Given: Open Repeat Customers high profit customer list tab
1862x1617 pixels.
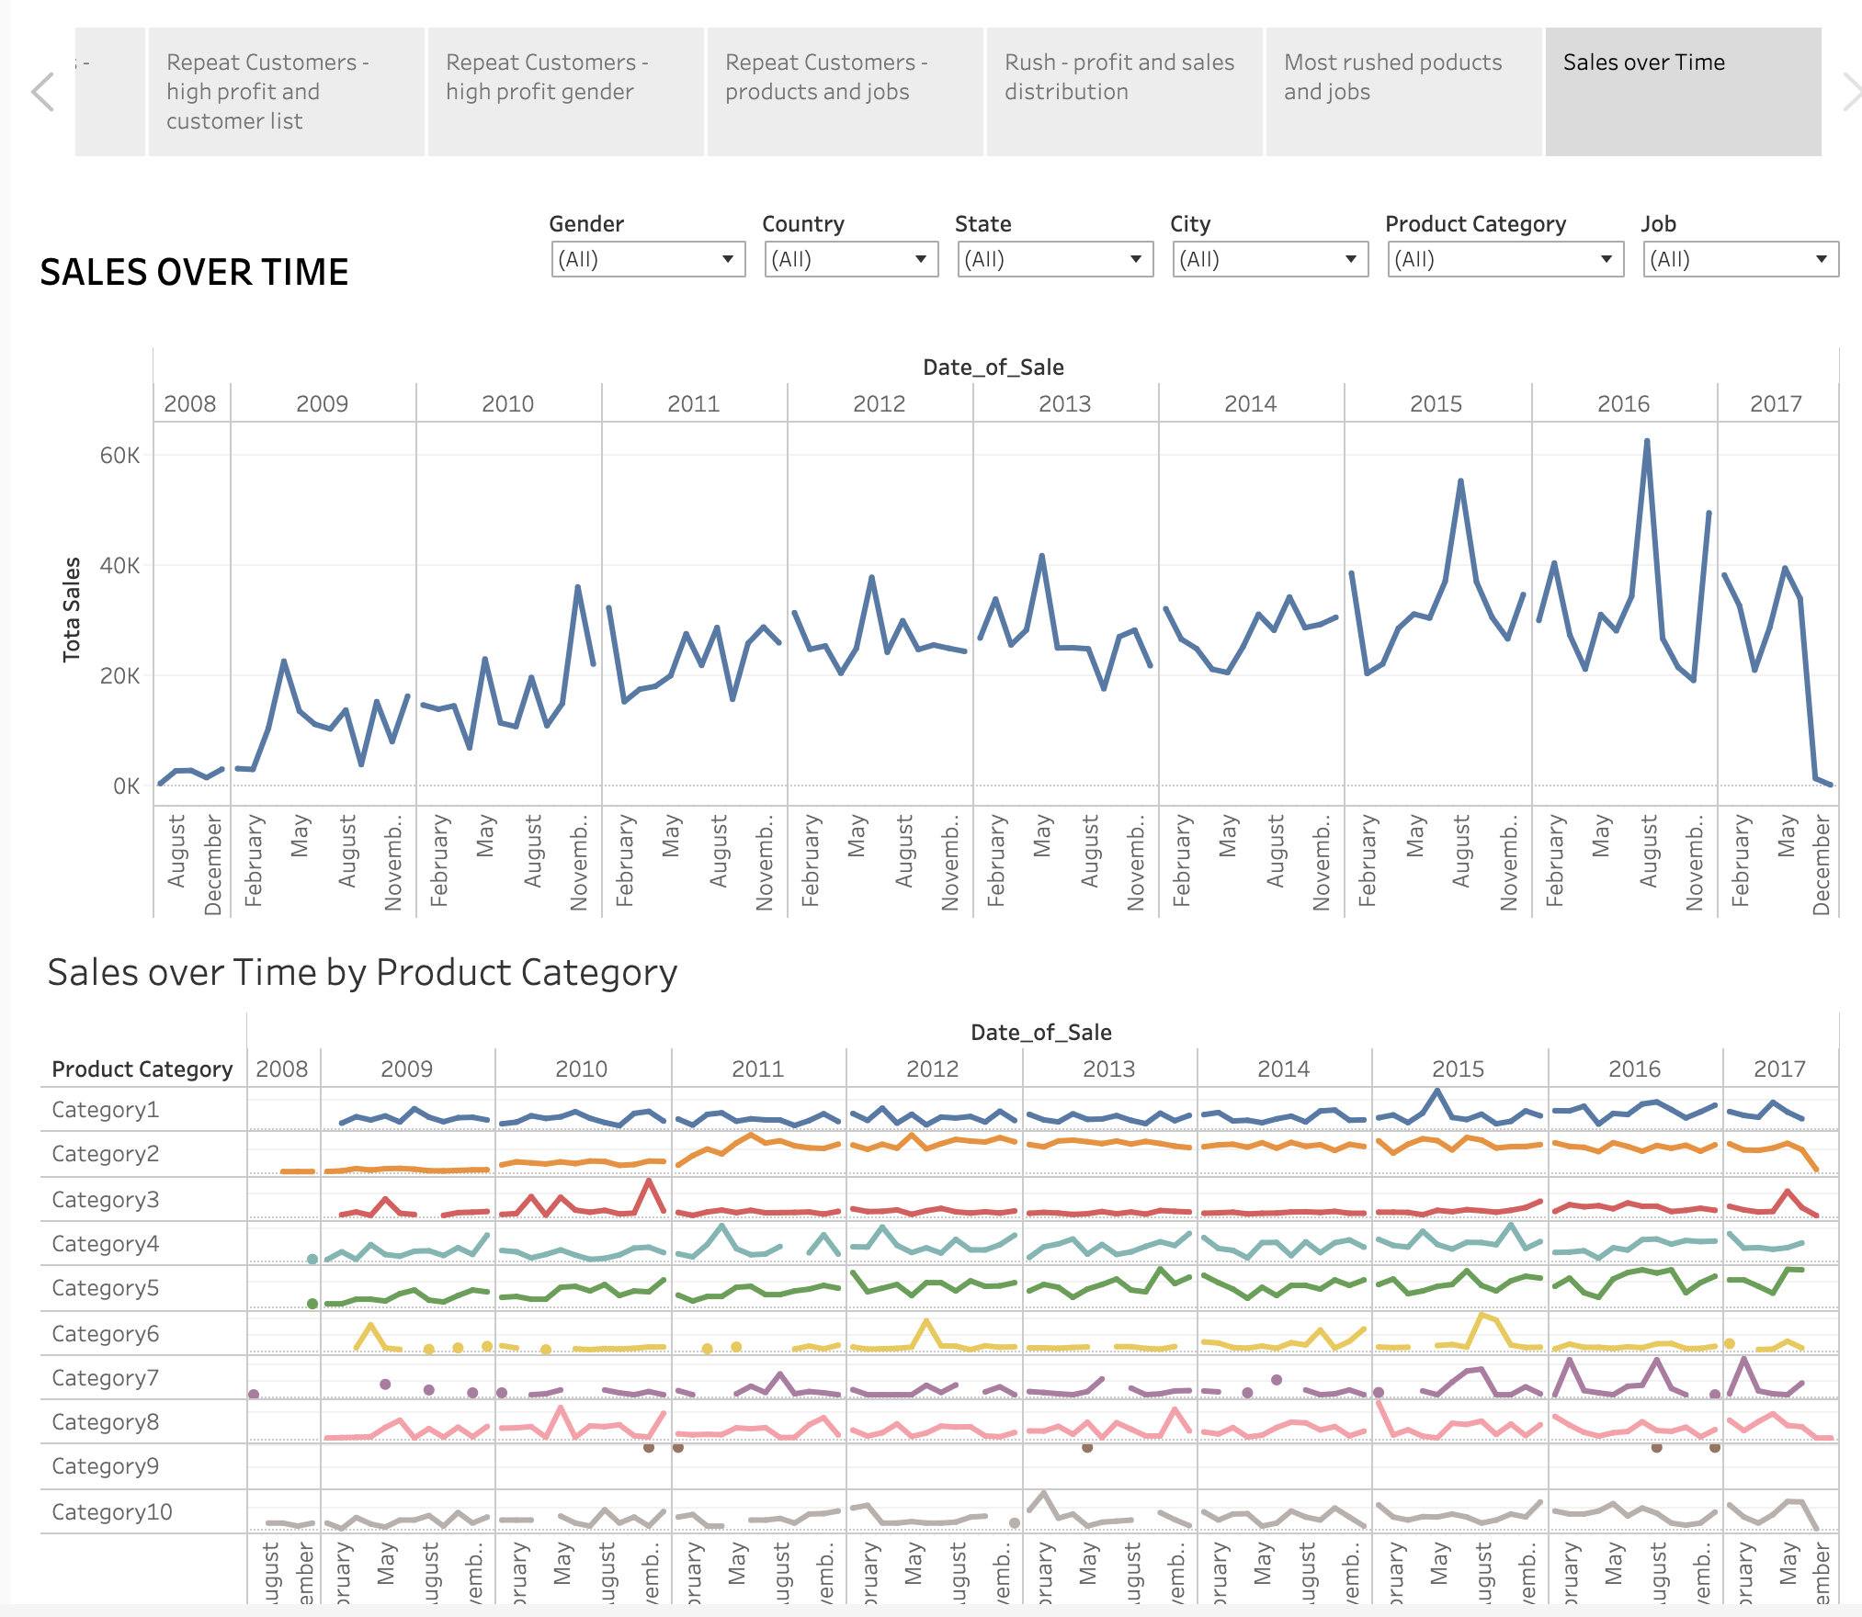Looking at the screenshot, I should pyautogui.click(x=285, y=91).
